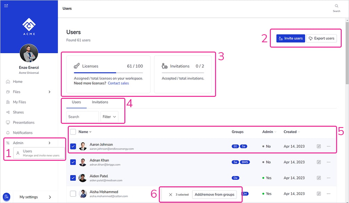Open Enzo Enerzi profile picture
The width and height of the screenshot is (349, 203).
[29, 53]
